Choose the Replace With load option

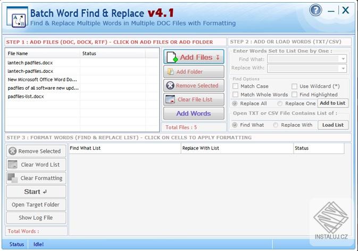pyautogui.click(x=276, y=125)
